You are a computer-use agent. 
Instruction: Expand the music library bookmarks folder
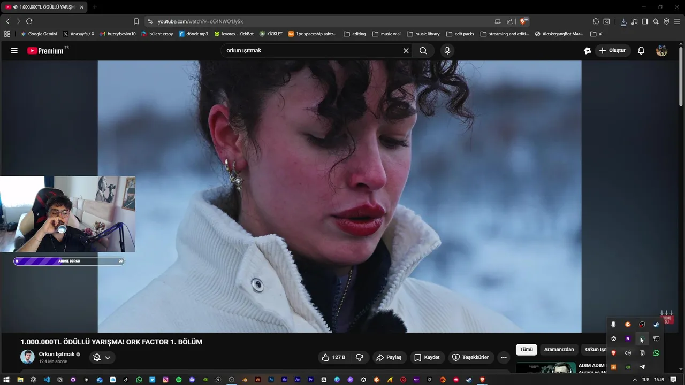[x=423, y=34]
